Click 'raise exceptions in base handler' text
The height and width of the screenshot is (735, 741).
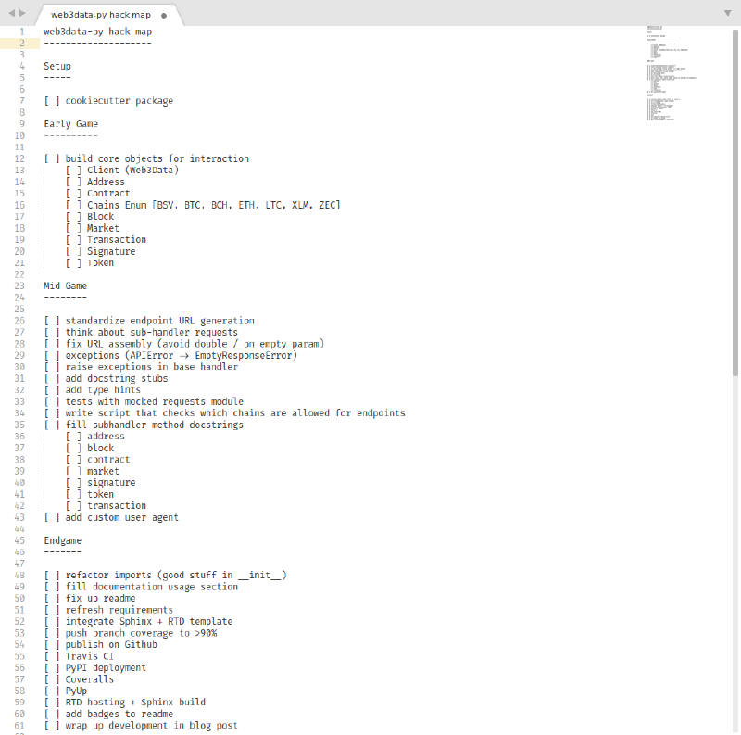(x=152, y=367)
